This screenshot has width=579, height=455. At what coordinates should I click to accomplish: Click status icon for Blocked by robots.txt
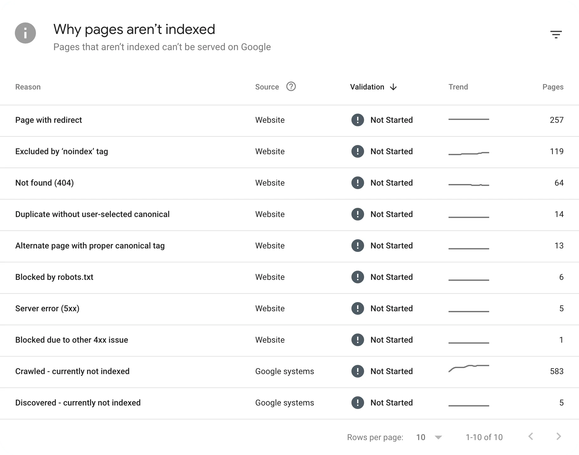click(x=358, y=277)
